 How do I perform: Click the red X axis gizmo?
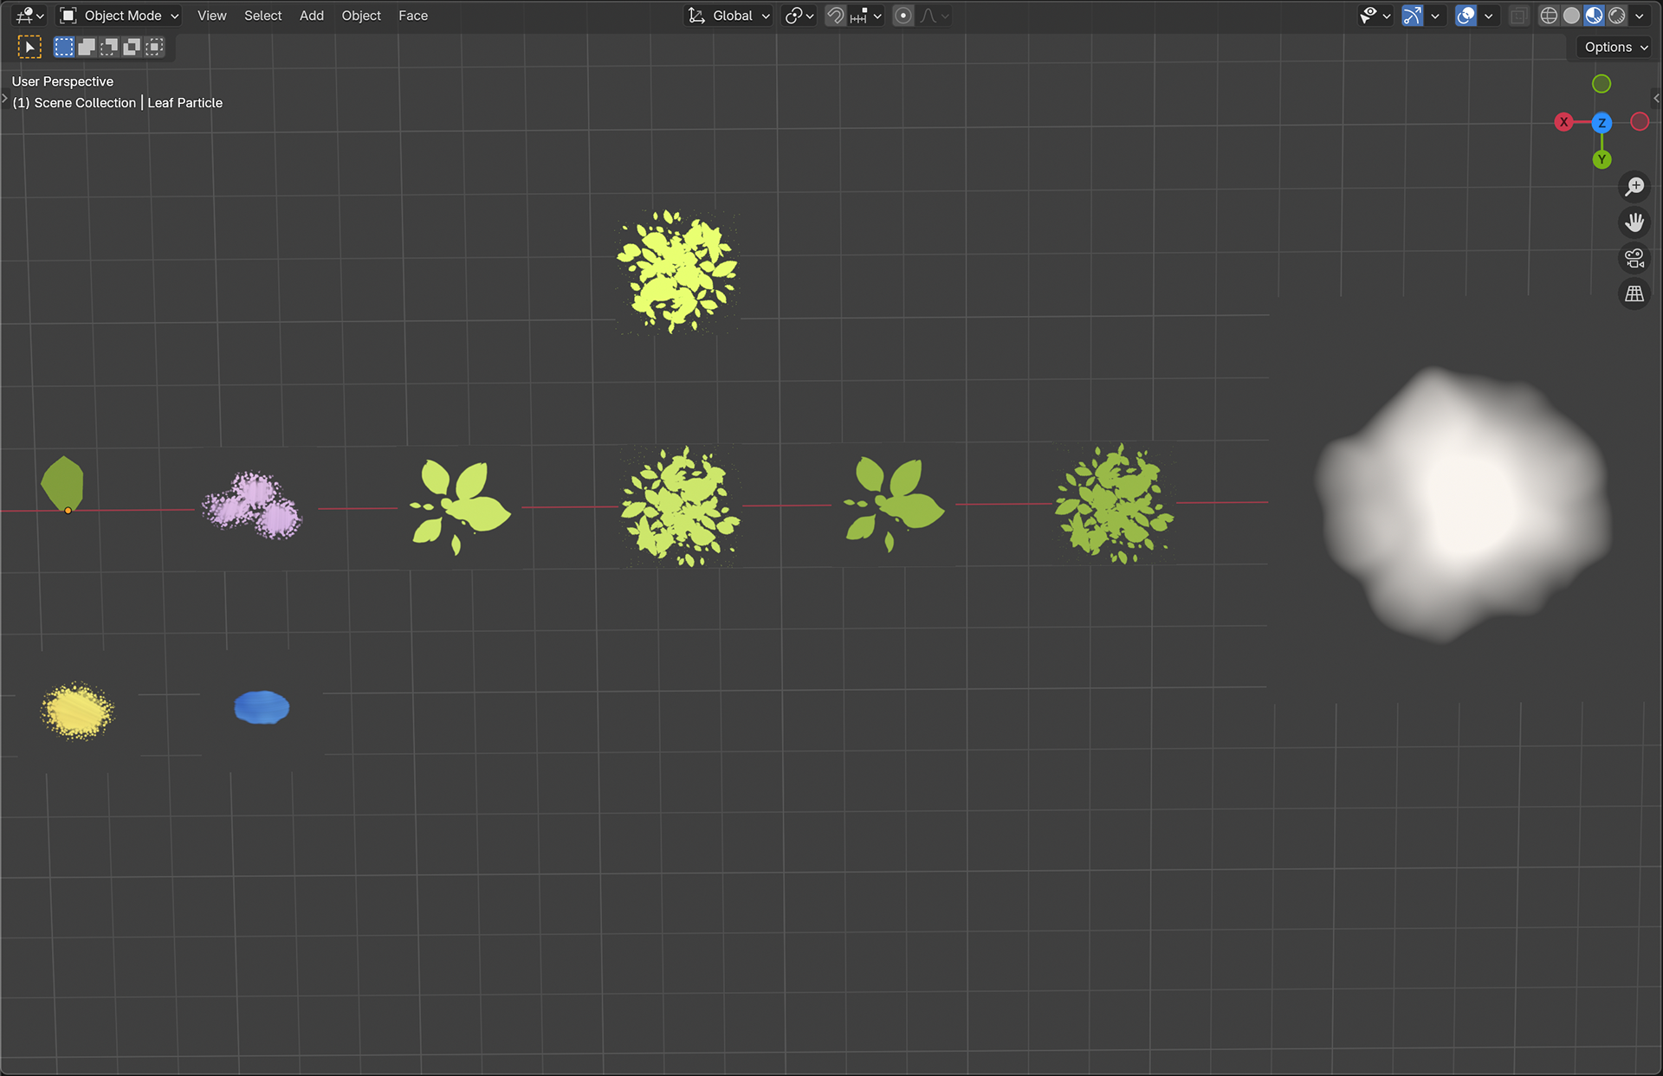[1563, 122]
